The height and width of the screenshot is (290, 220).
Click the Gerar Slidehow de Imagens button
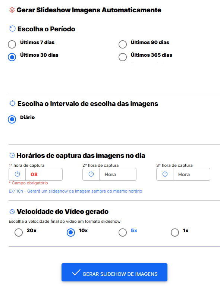pos(114,272)
